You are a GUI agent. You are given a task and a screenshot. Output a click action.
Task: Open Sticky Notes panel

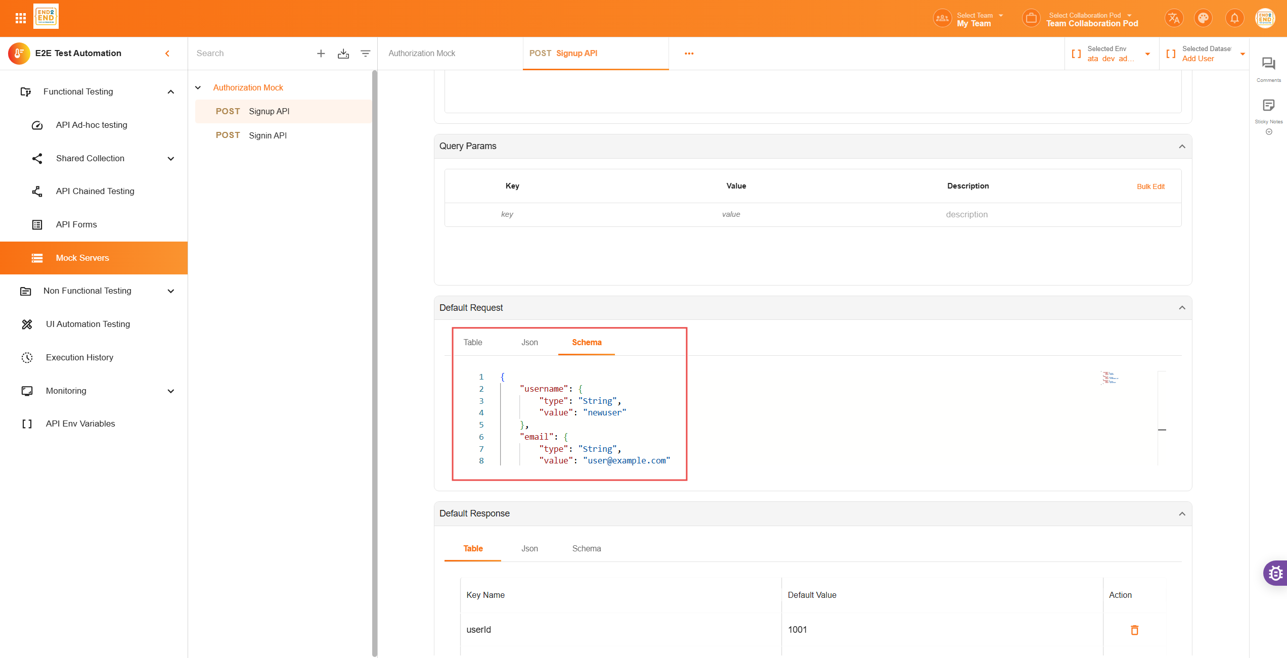pos(1268,106)
